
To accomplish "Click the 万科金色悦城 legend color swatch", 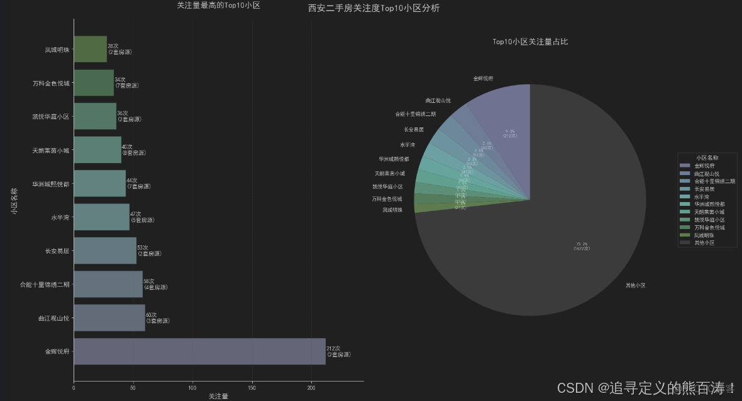I will 685,227.
